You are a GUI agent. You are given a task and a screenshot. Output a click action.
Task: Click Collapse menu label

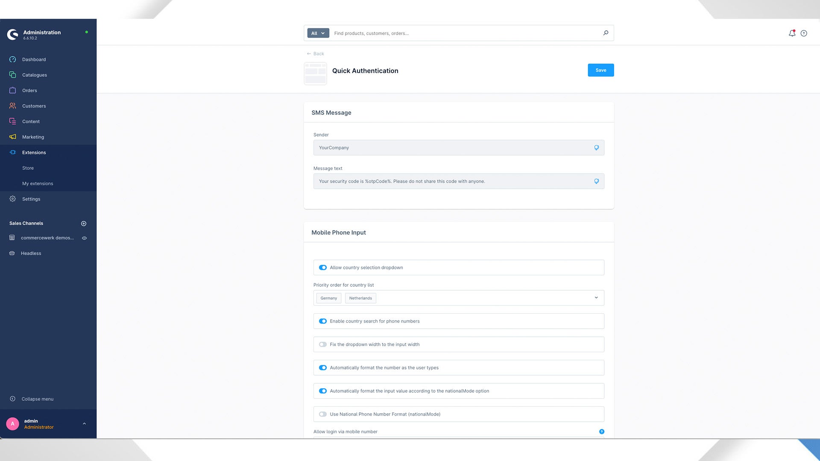[38, 399]
